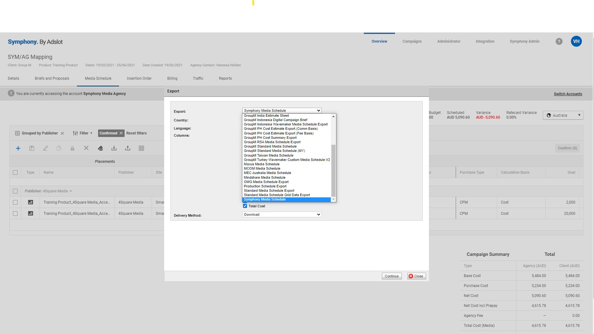Collapse the Publisher: 4Square Media group
Image resolution: width=594 pixels, height=334 pixels.
(71, 191)
